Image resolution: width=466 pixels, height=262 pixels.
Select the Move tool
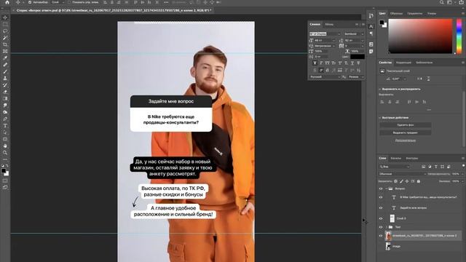(x=5, y=17)
